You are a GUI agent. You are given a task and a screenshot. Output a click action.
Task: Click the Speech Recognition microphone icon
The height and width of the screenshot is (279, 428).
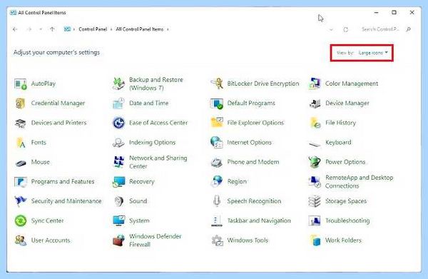coord(217,201)
